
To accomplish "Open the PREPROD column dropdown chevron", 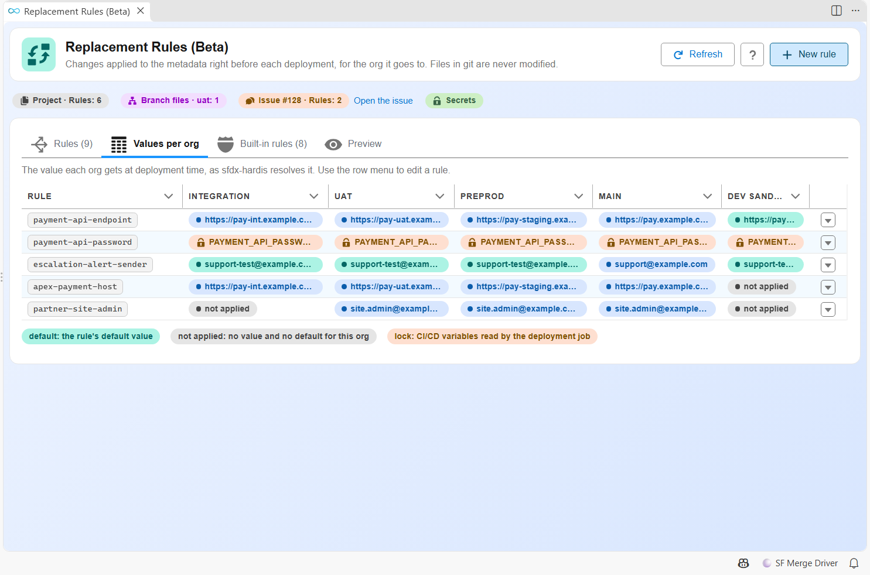I will point(579,196).
